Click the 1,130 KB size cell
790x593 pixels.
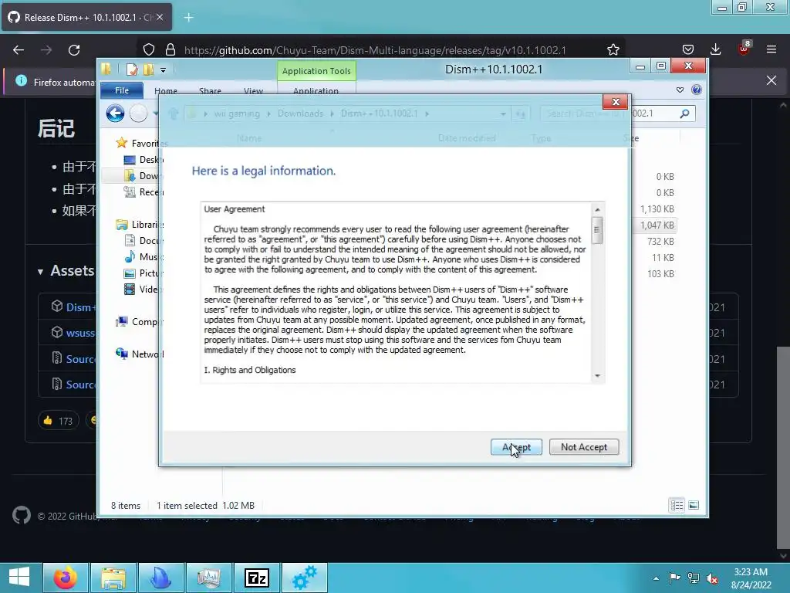[x=657, y=208]
